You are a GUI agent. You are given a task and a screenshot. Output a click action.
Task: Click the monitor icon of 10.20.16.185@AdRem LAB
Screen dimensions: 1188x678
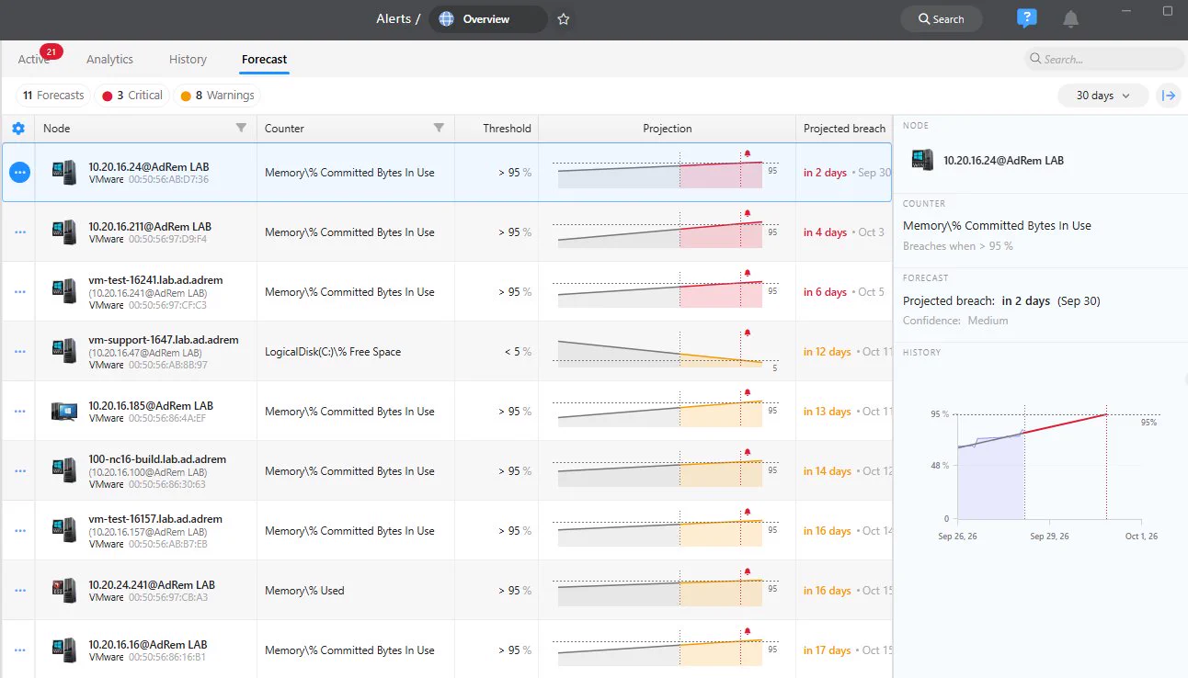point(64,412)
